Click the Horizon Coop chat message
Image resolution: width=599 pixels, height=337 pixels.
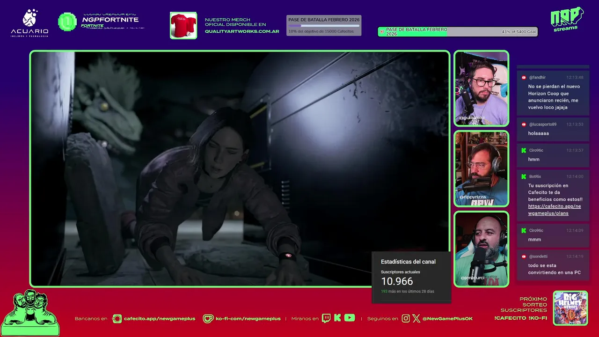[x=554, y=97]
